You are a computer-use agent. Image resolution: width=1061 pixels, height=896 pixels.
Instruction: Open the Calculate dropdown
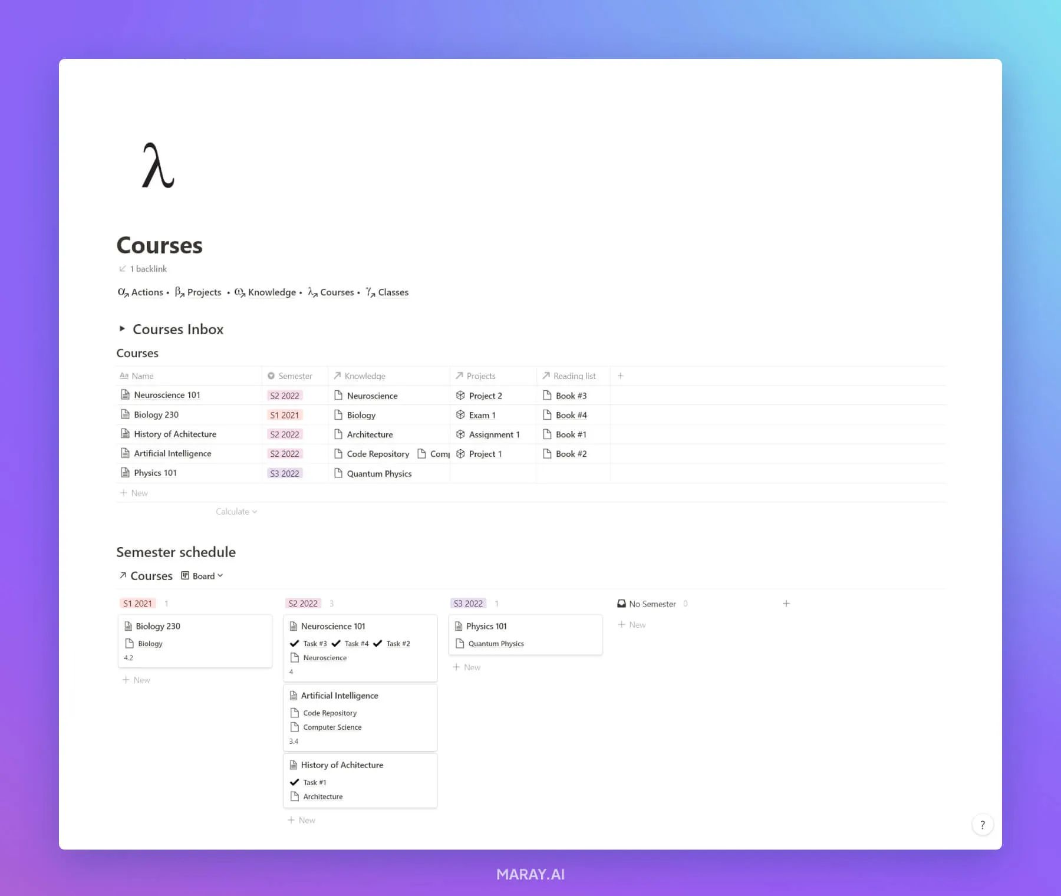[x=236, y=511]
